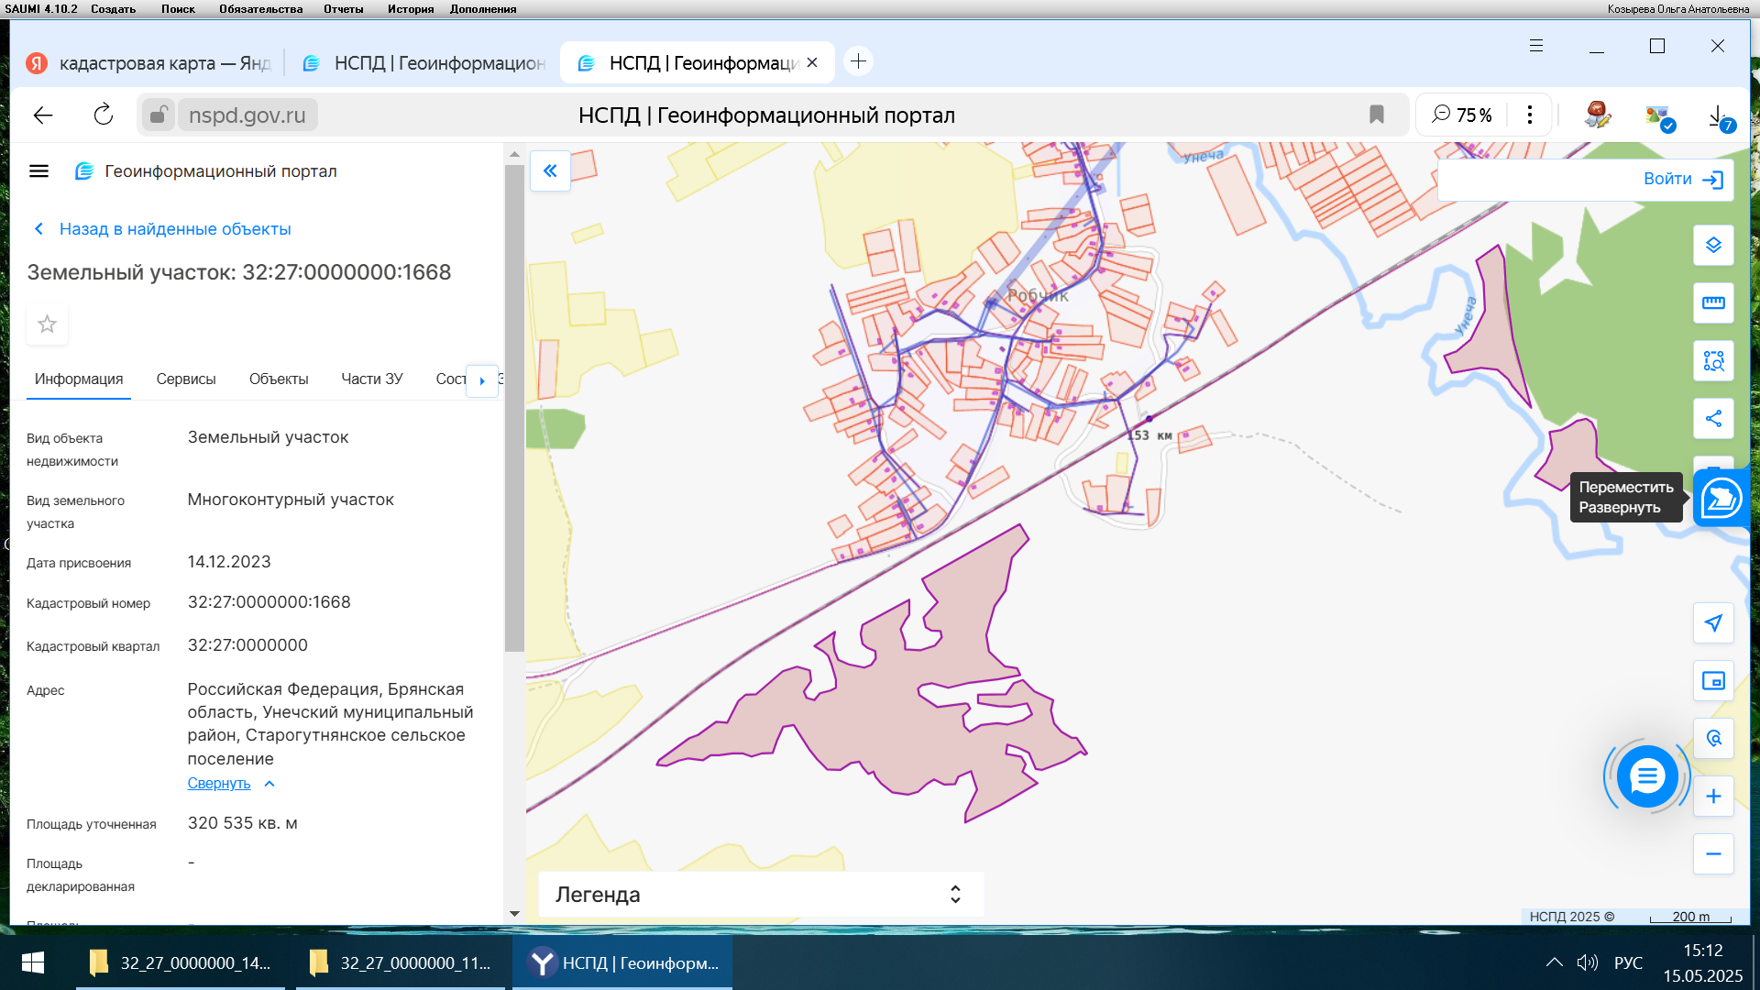
Task: Open the Части ЗУ tab
Action: (x=372, y=379)
